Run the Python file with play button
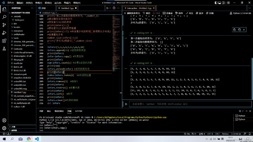253x142 pixels. 107,8
